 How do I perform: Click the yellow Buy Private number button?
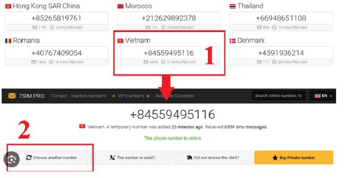tap(294, 158)
